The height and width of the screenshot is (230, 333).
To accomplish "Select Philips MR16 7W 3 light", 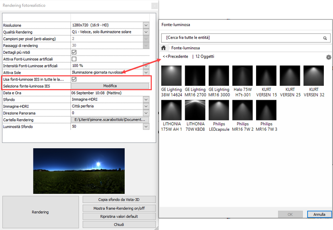I will 266,116.
